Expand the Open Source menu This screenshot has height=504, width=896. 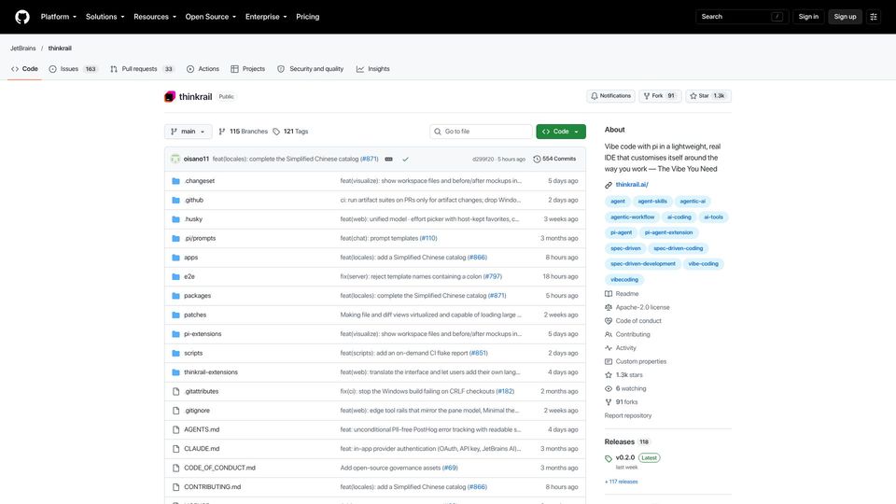[x=210, y=17]
